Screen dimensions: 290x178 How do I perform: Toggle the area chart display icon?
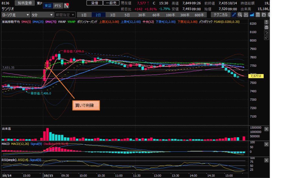[252, 15]
